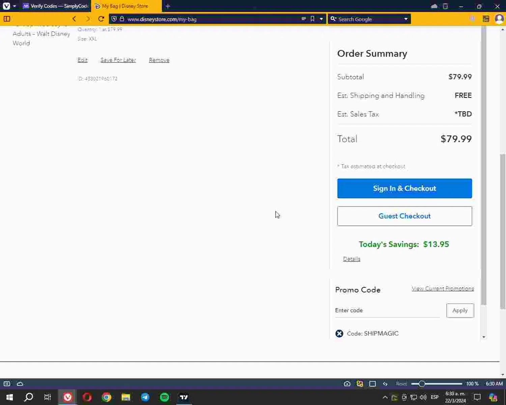View site info padlock icon
The width and height of the screenshot is (506, 405).
tap(122, 19)
